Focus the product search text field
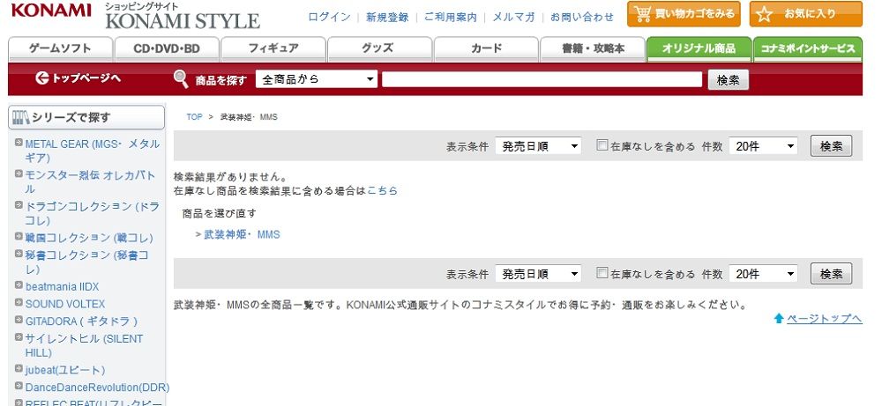The height and width of the screenshot is (406, 882). pos(542,80)
